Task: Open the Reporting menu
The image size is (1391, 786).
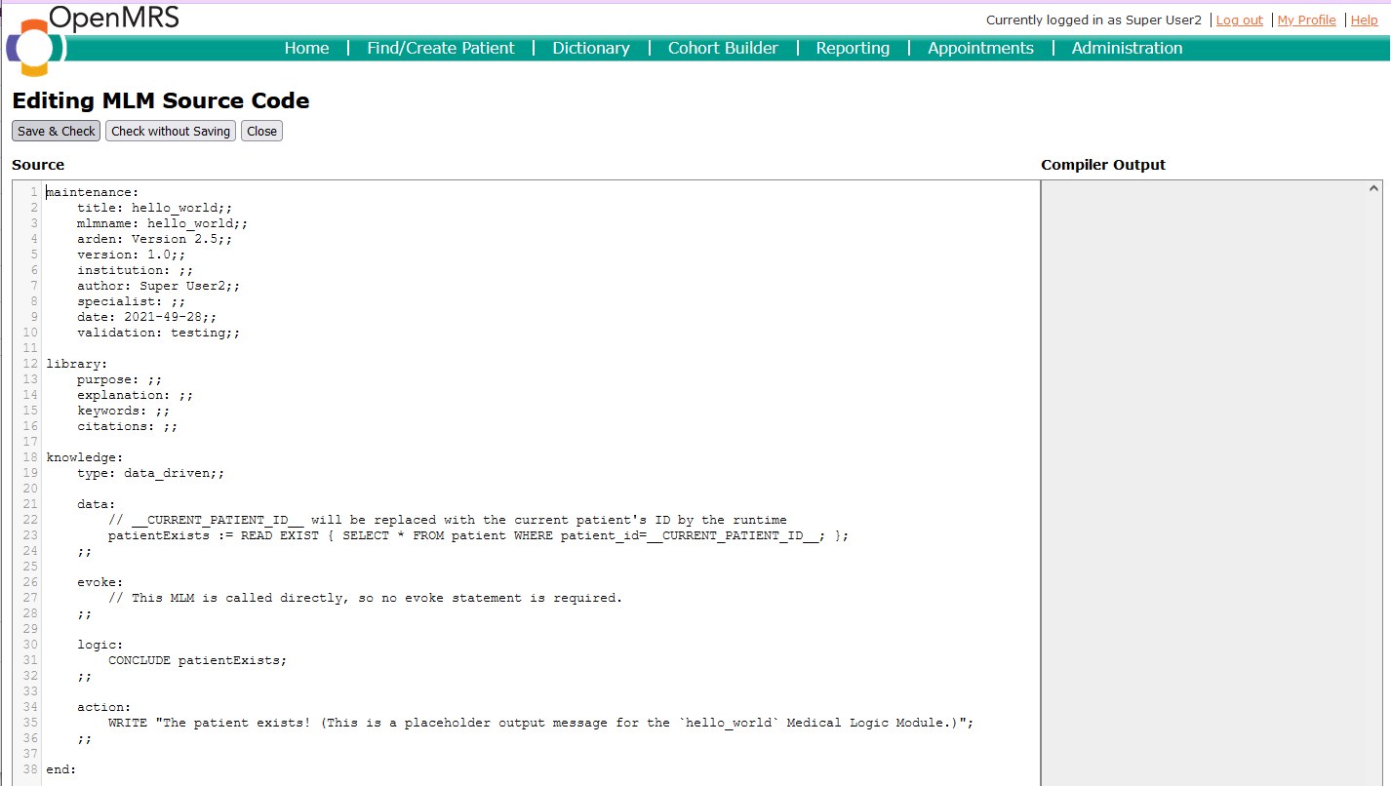Action: (853, 48)
